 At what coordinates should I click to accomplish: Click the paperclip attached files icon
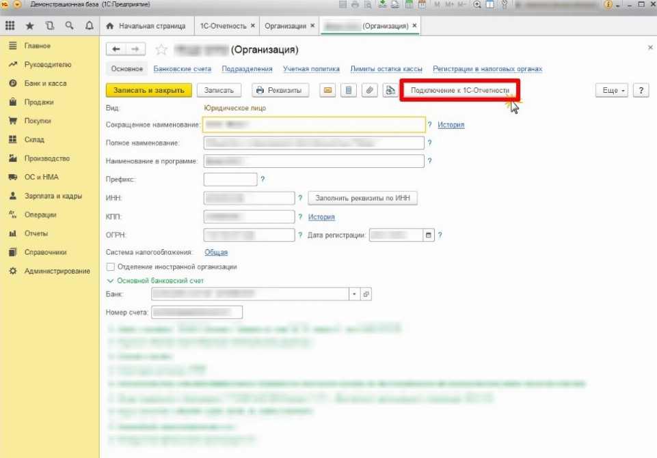[370, 90]
